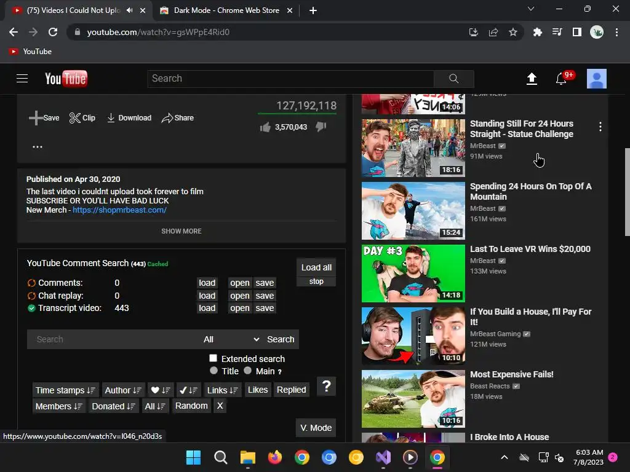
Task: Click SHOW MORE in description
Action: [181, 231]
